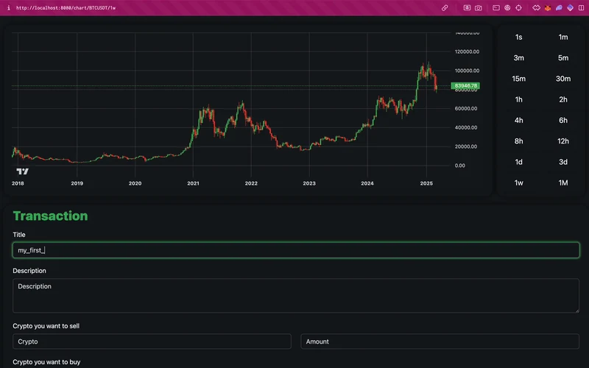Click the screen capture monitor icon

click(x=467, y=8)
